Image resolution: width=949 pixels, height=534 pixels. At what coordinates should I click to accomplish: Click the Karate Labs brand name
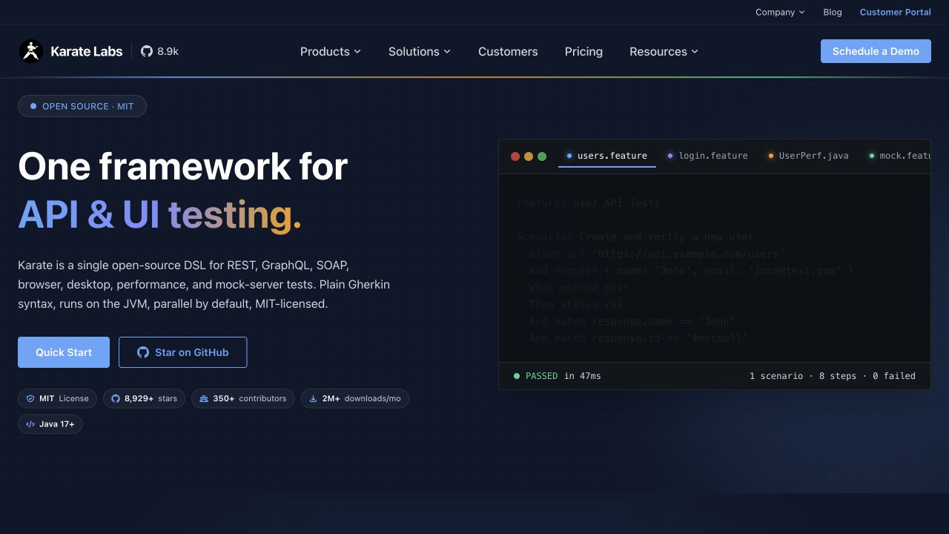[87, 51]
